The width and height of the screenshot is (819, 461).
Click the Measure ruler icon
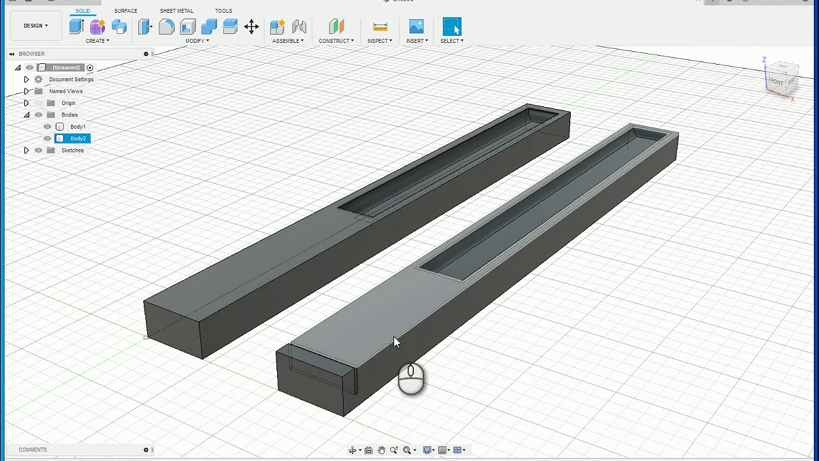coord(380,26)
